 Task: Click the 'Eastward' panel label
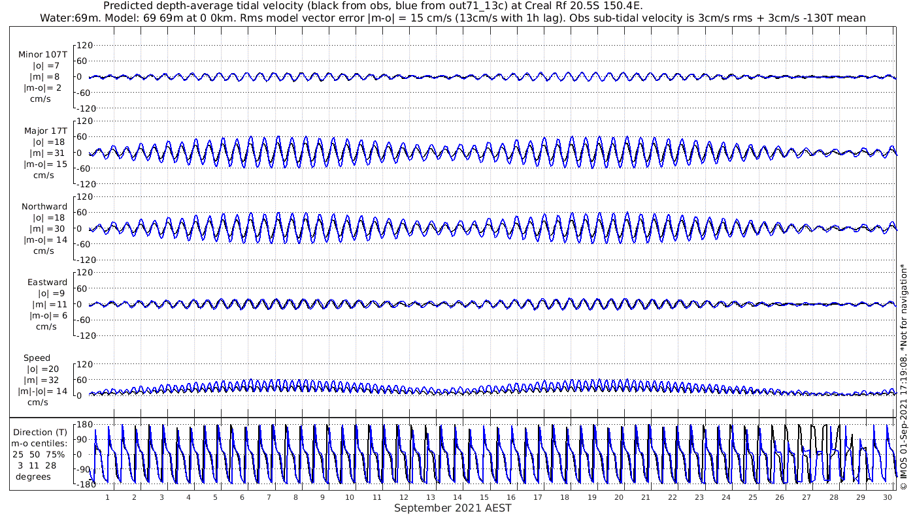point(47,282)
